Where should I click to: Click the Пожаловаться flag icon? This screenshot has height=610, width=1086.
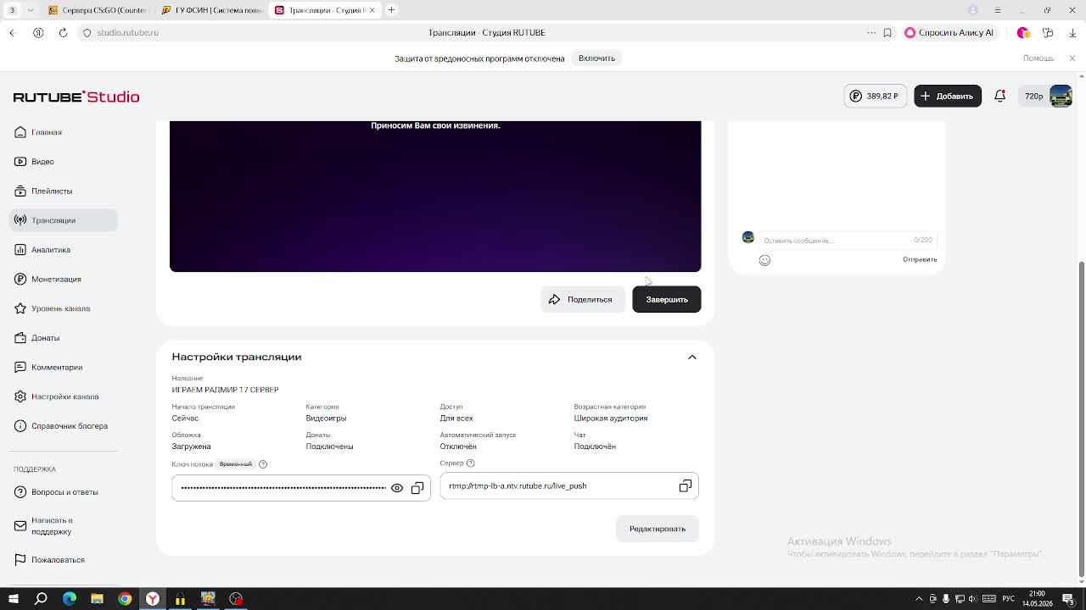tap(20, 560)
